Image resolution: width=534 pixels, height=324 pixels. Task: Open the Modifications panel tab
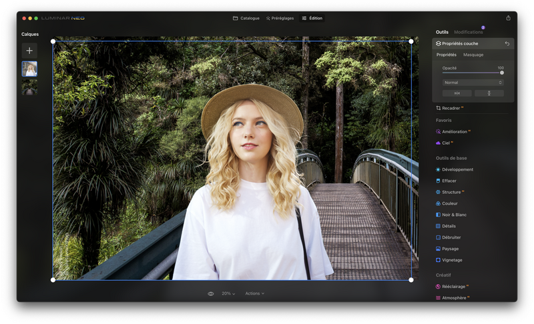pos(469,32)
